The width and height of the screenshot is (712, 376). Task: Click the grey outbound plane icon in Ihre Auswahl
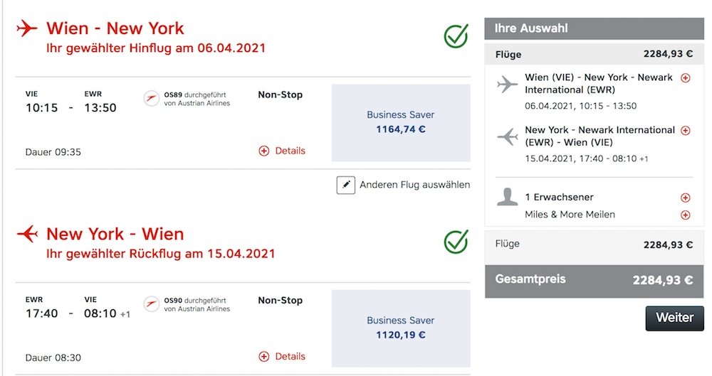507,85
